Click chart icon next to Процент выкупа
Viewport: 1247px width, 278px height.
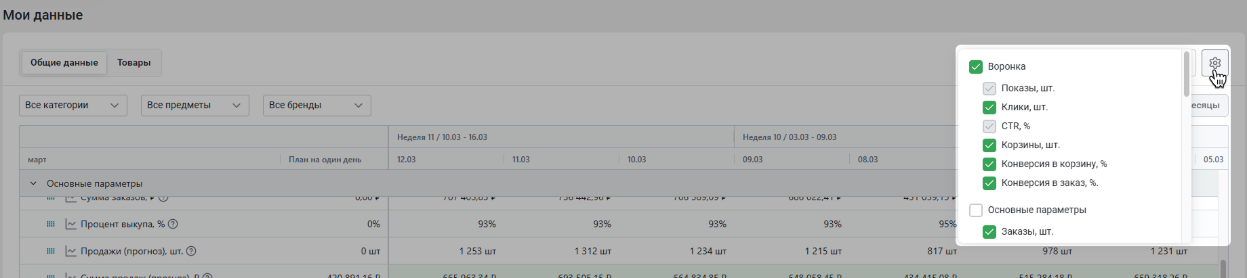click(70, 224)
